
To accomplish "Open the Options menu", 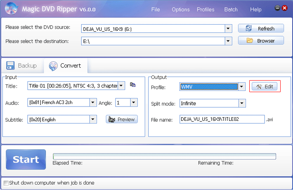I will coord(180,9).
